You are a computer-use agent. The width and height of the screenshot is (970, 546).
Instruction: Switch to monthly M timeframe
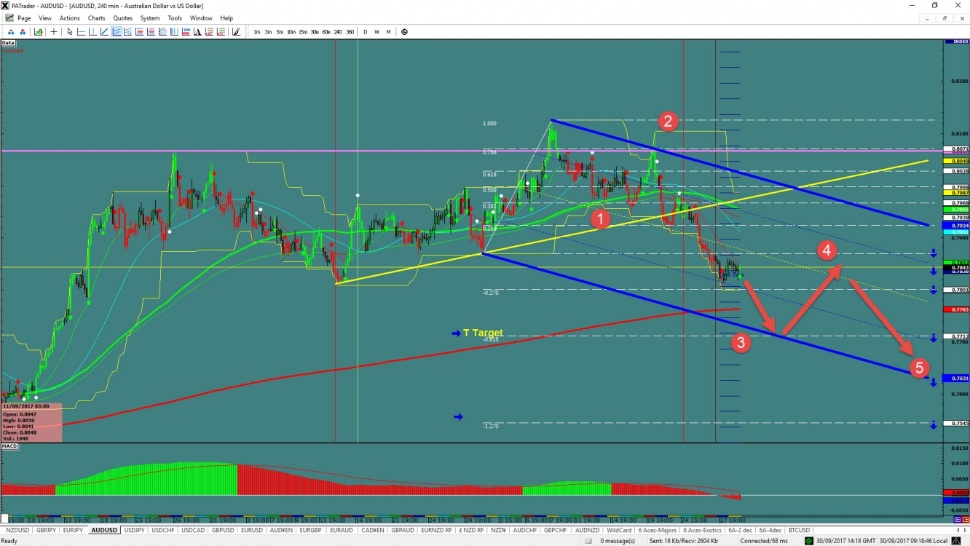388,31
